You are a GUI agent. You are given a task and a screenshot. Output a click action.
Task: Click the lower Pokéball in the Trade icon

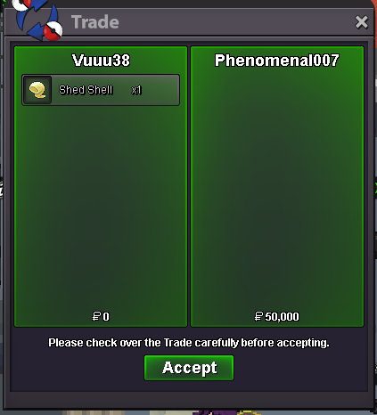coord(53,30)
